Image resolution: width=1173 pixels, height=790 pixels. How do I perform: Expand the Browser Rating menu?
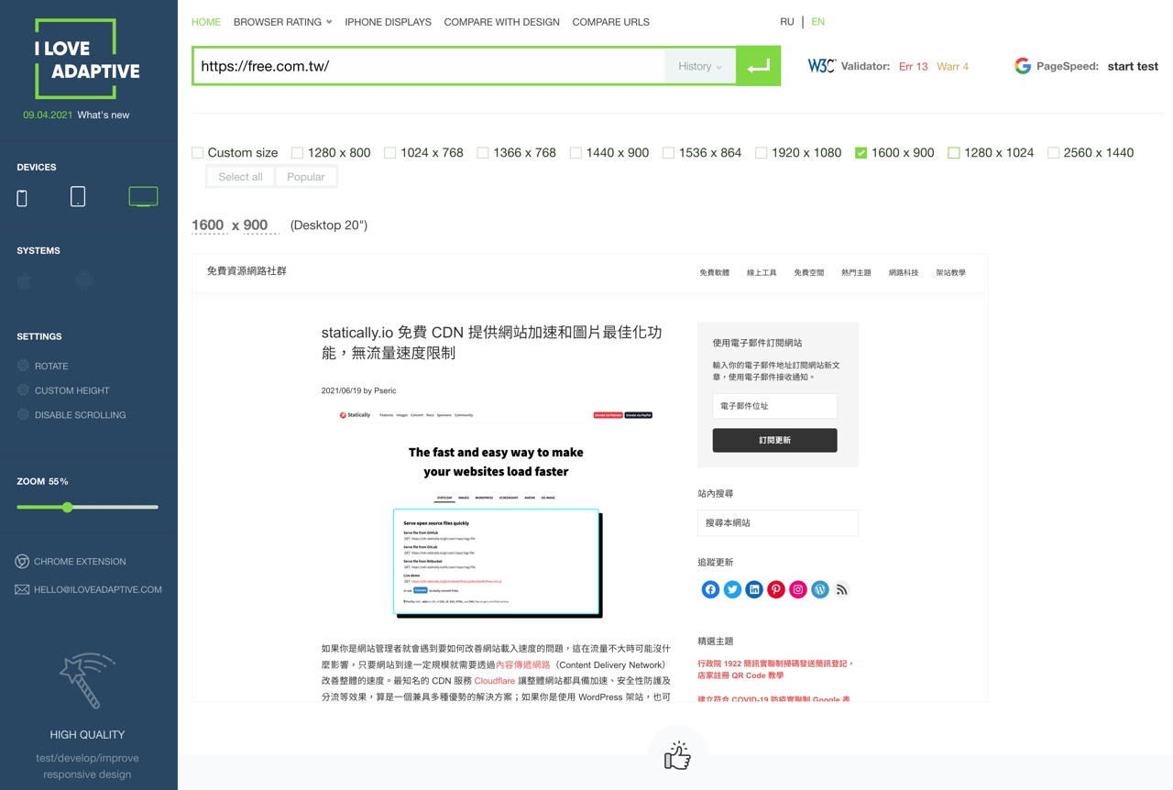pos(282,22)
